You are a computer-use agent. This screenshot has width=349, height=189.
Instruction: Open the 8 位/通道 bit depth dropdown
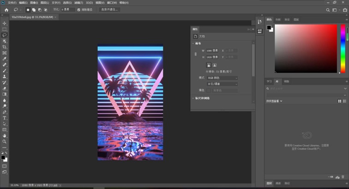pos(222,84)
